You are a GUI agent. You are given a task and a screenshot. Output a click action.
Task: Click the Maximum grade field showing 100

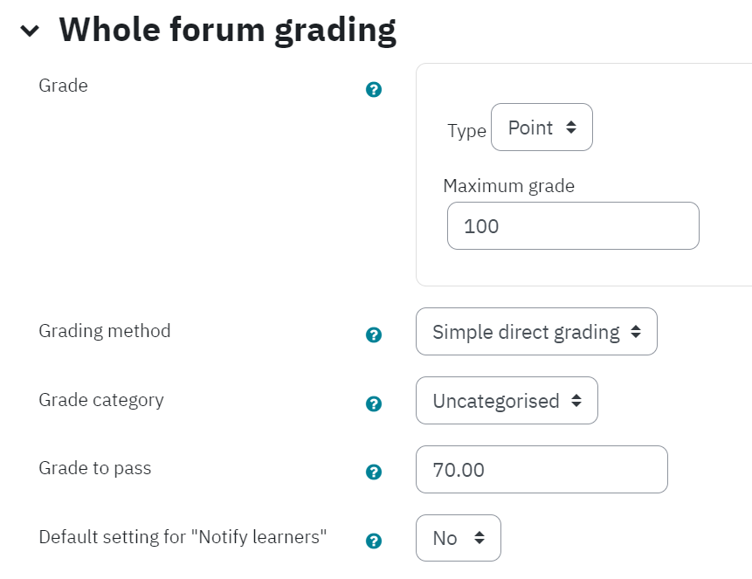coord(573,226)
